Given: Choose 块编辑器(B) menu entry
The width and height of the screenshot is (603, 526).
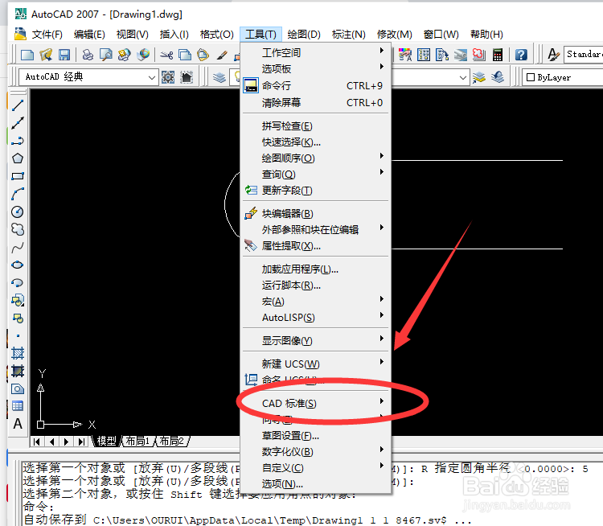Looking at the screenshot, I should pos(315,214).
